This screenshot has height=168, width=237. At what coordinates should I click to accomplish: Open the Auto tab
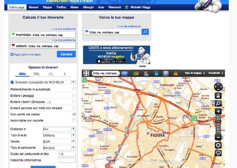coord(101,7)
